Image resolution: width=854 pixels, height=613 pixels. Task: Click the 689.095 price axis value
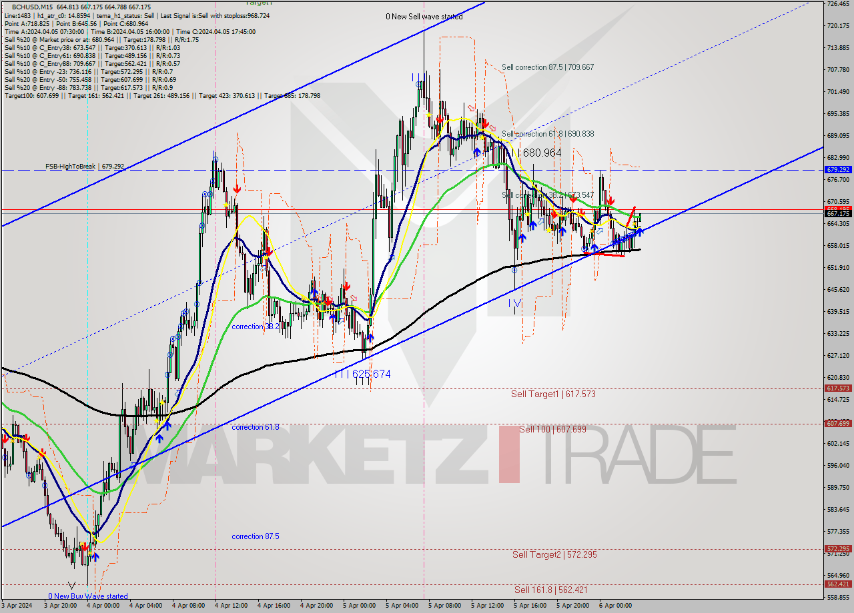[x=838, y=135]
